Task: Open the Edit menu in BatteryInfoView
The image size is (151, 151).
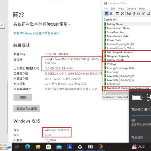Action: (x=113, y=9)
